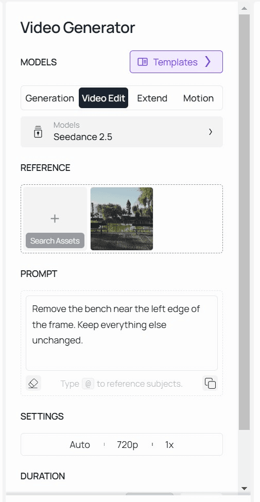
Task: Click the MODELS section label
Action: [39, 62]
